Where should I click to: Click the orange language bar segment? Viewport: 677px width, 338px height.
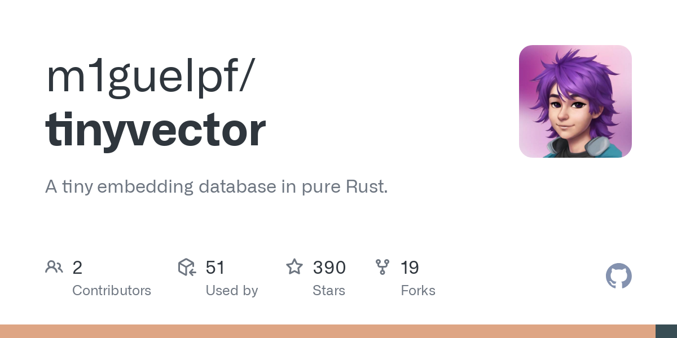(327, 331)
